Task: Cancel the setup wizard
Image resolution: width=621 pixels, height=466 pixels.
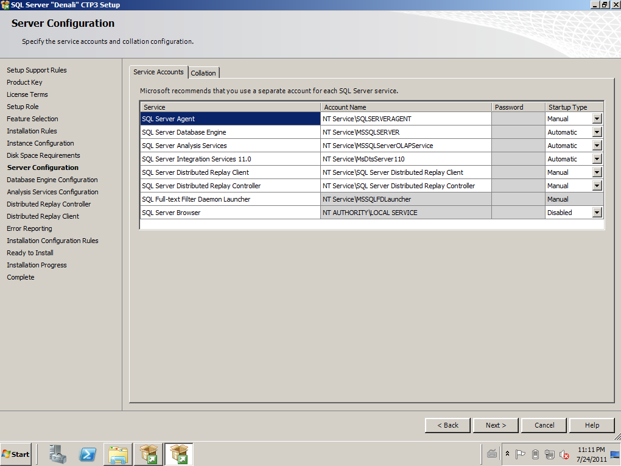Action: (x=544, y=425)
